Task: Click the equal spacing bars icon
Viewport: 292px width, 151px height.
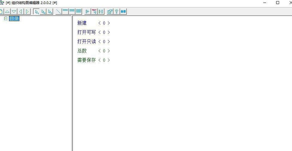Action: 101,12
